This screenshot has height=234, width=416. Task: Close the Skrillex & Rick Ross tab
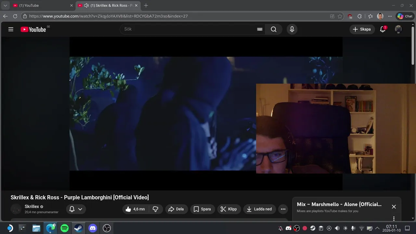click(x=136, y=6)
